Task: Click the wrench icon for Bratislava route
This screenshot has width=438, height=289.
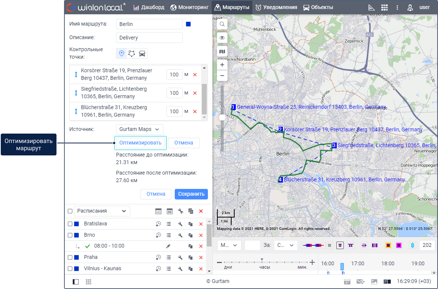Action: click(x=180, y=224)
